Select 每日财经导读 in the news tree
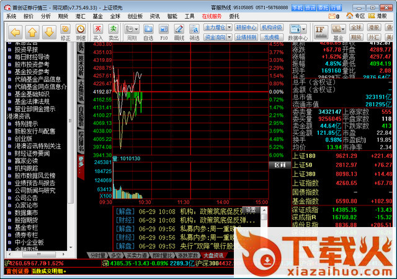 pyautogui.click(x=32, y=57)
